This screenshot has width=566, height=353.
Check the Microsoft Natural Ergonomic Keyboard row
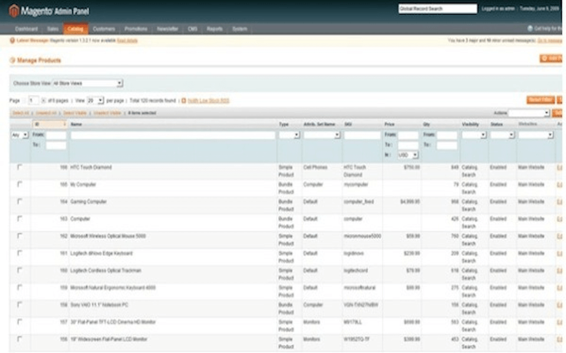coord(19,288)
